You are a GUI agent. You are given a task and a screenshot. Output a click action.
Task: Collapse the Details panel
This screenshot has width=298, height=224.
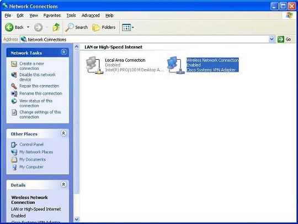tap(63, 184)
